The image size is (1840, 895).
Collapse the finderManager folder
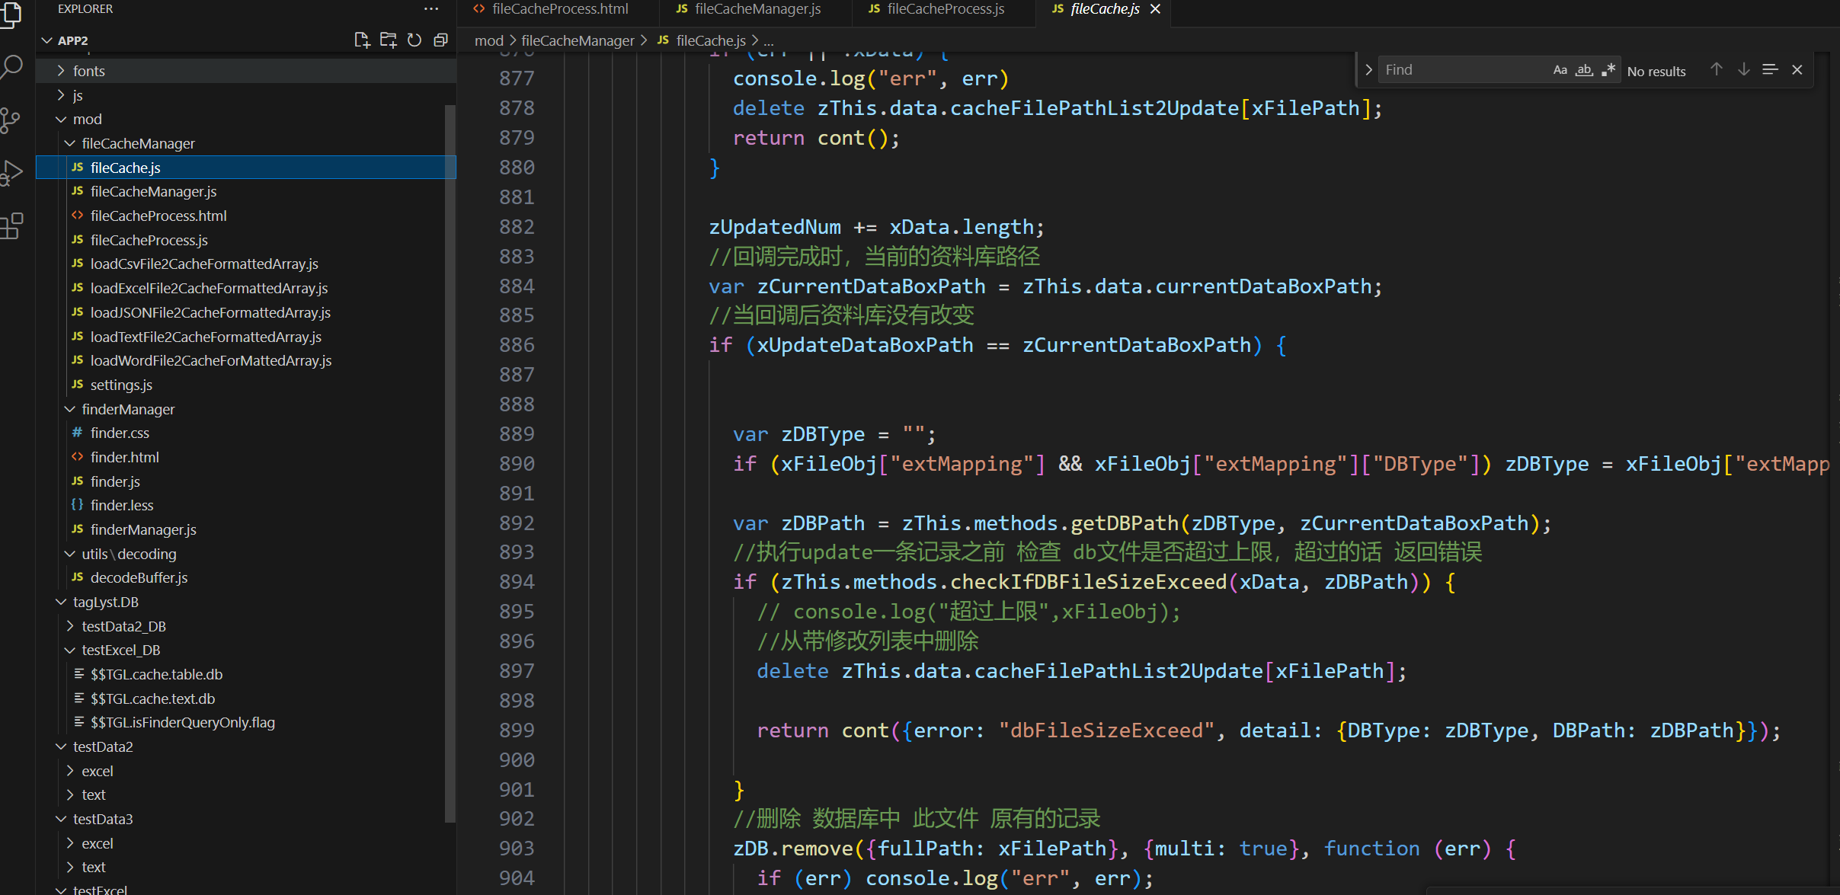click(245, 409)
